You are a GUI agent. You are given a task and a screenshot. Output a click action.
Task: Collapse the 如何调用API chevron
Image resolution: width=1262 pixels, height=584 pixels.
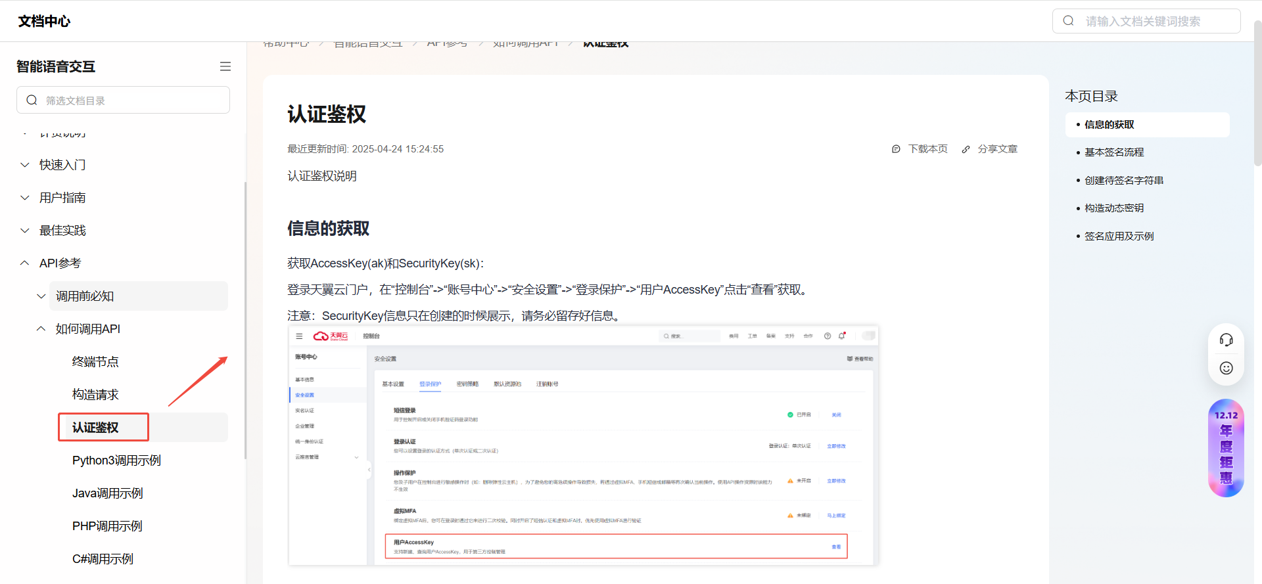click(x=41, y=329)
